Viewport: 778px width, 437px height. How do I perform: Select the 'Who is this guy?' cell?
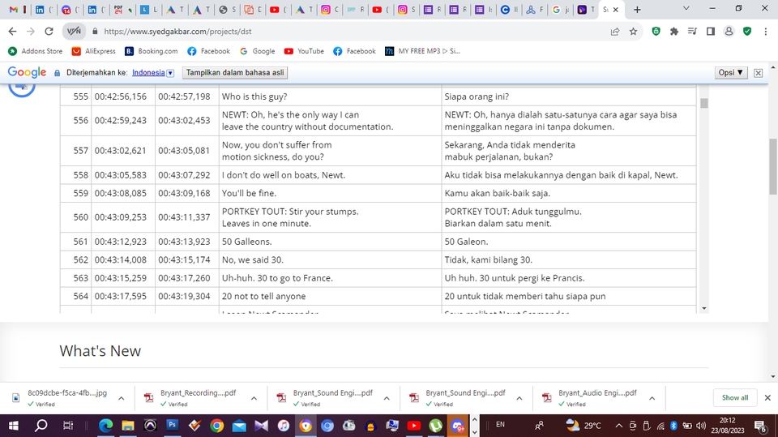(331, 96)
